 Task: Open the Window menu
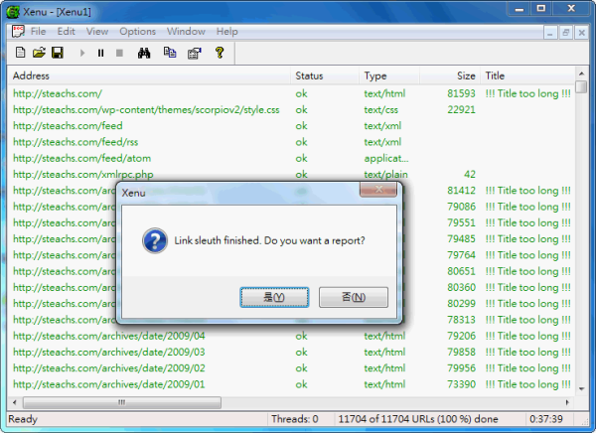pyautogui.click(x=186, y=31)
